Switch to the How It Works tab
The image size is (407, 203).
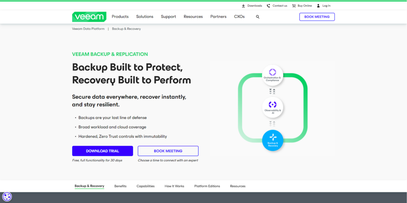pos(174,186)
